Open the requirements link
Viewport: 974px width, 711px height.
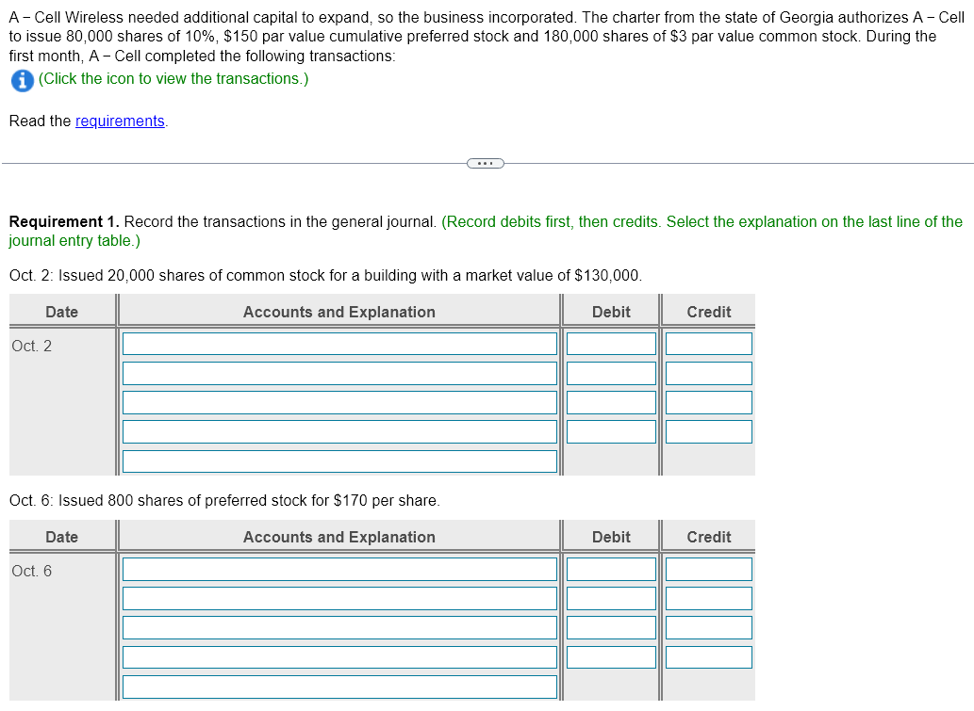tap(120, 121)
